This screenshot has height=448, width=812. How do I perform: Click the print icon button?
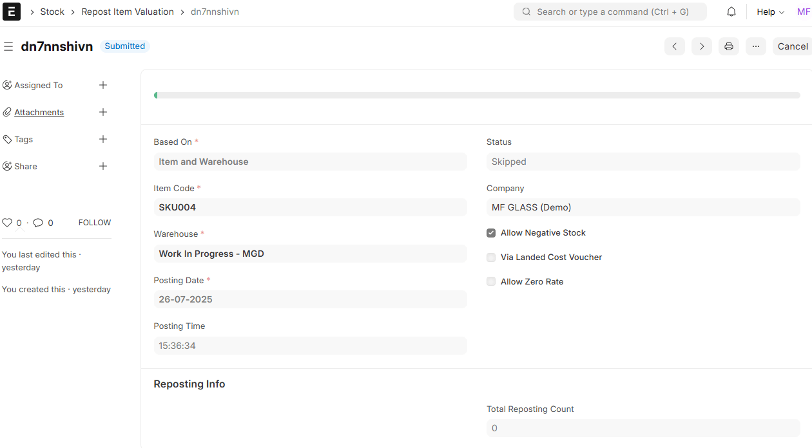click(729, 46)
